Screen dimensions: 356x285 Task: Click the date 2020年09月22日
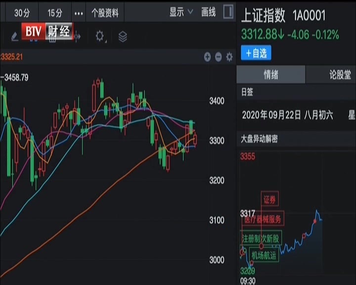271,115
